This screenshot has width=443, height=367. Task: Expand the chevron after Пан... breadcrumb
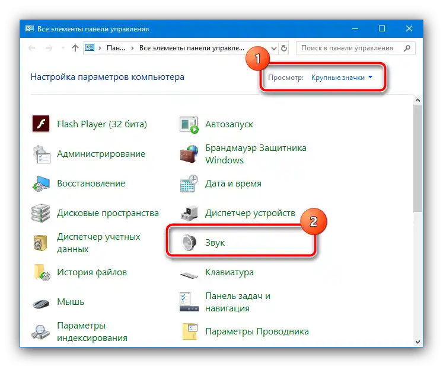pyautogui.click(x=132, y=48)
